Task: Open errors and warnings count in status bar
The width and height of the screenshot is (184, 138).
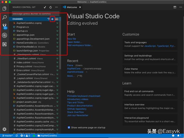Action: click(25, 135)
